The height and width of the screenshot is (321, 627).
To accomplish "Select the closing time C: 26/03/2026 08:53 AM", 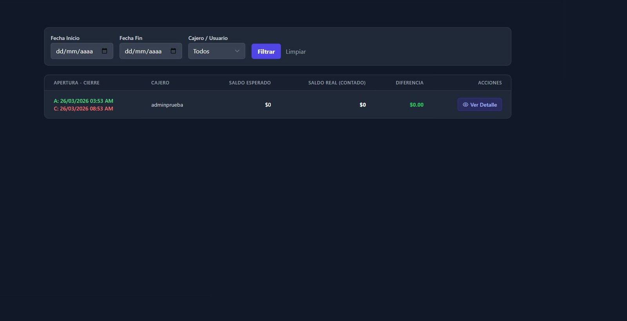I will 83,109.
